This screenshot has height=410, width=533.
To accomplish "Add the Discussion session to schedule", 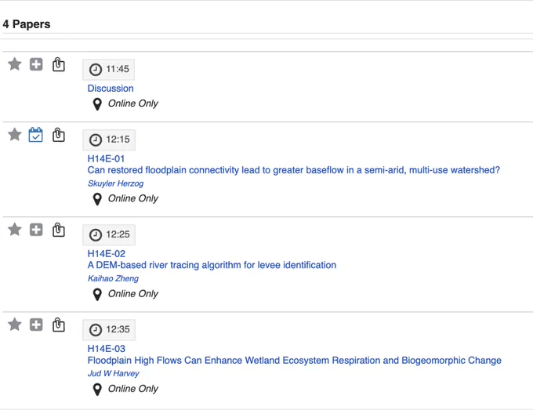I will pyautogui.click(x=36, y=64).
